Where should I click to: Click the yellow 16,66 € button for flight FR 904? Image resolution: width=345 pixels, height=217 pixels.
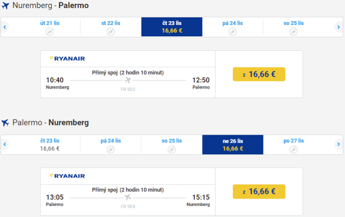(x=259, y=192)
